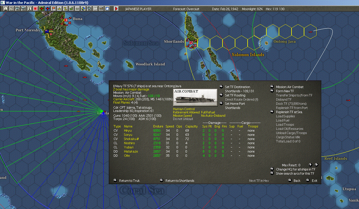Open the globe toolbar icon

tap(83, 9)
